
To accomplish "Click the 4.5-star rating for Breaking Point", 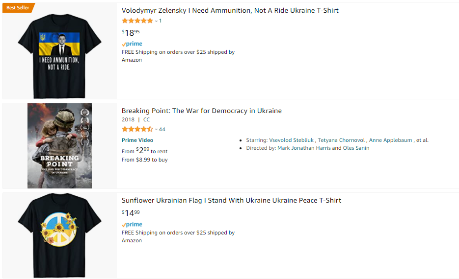I will 137,129.
